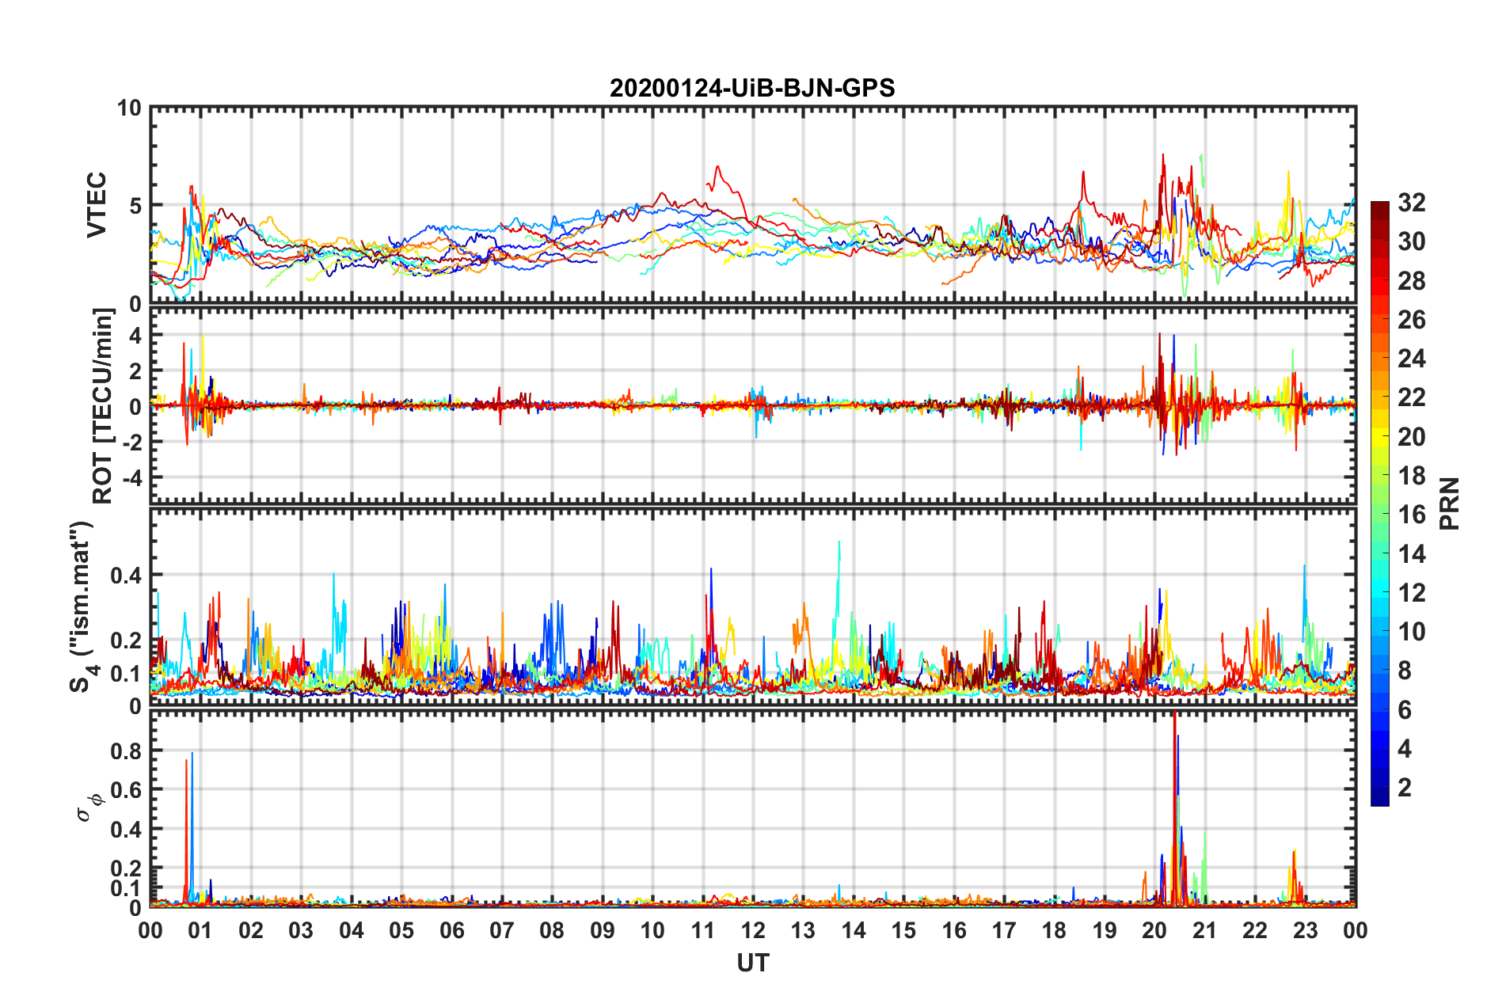Click the S4 ("ism.mat") axis label
The image size is (1506, 1007).
pyautogui.click(x=82, y=607)
